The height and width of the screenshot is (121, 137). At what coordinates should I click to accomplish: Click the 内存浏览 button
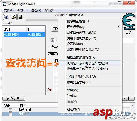click(13, 99)
